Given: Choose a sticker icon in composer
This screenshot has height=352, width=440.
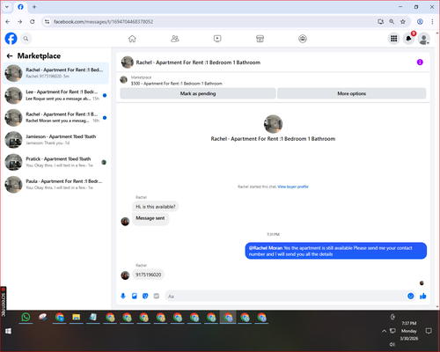Looking at the screenshot, I should 145,296.
